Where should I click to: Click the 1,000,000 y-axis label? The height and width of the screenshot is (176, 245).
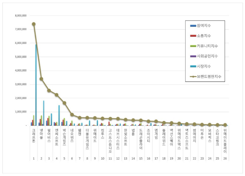point(20,112)
